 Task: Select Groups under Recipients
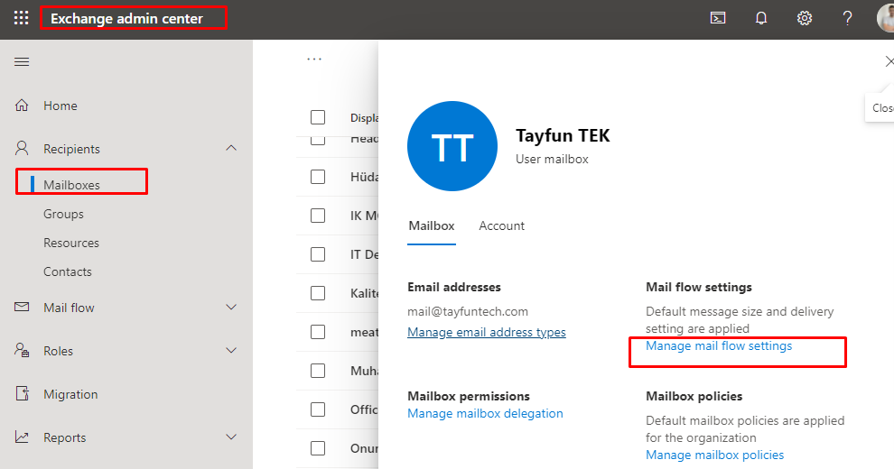point(63,214)
